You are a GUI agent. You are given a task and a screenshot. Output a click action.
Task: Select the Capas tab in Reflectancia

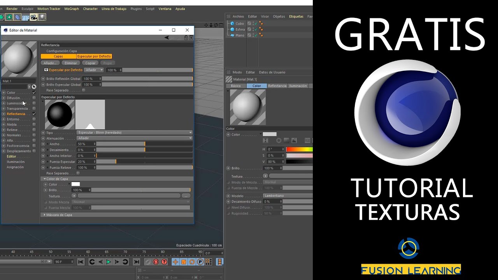(x=58, y=56)
